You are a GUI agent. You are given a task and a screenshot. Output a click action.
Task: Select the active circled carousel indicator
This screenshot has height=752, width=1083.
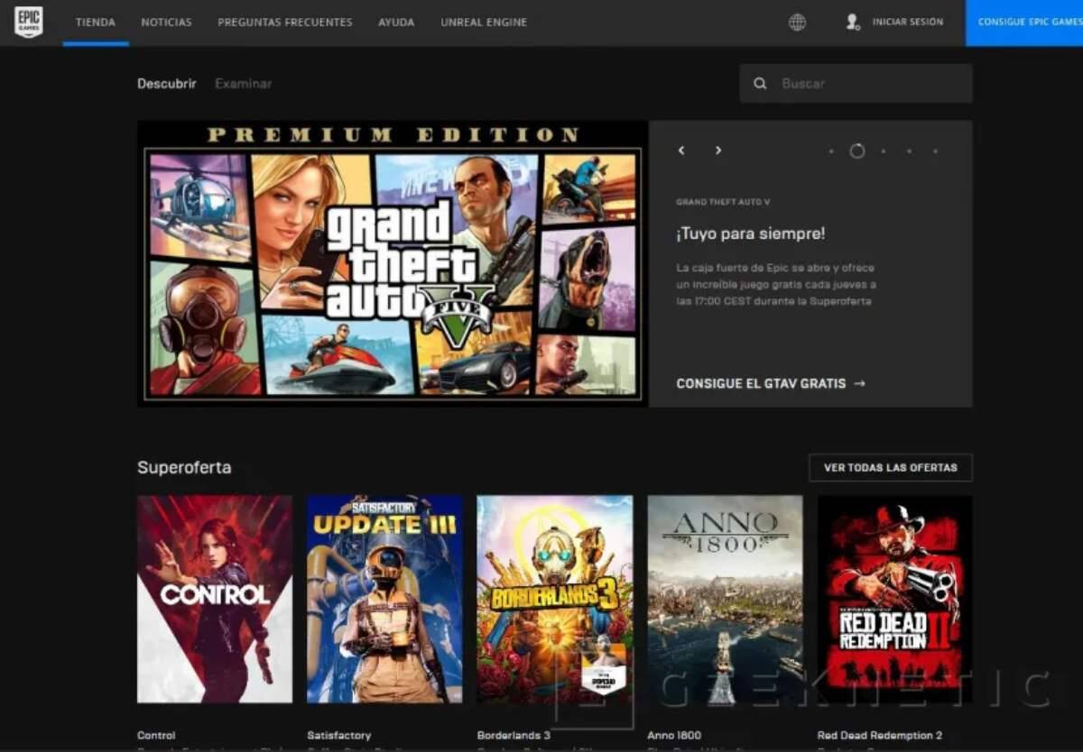point(857,151)
